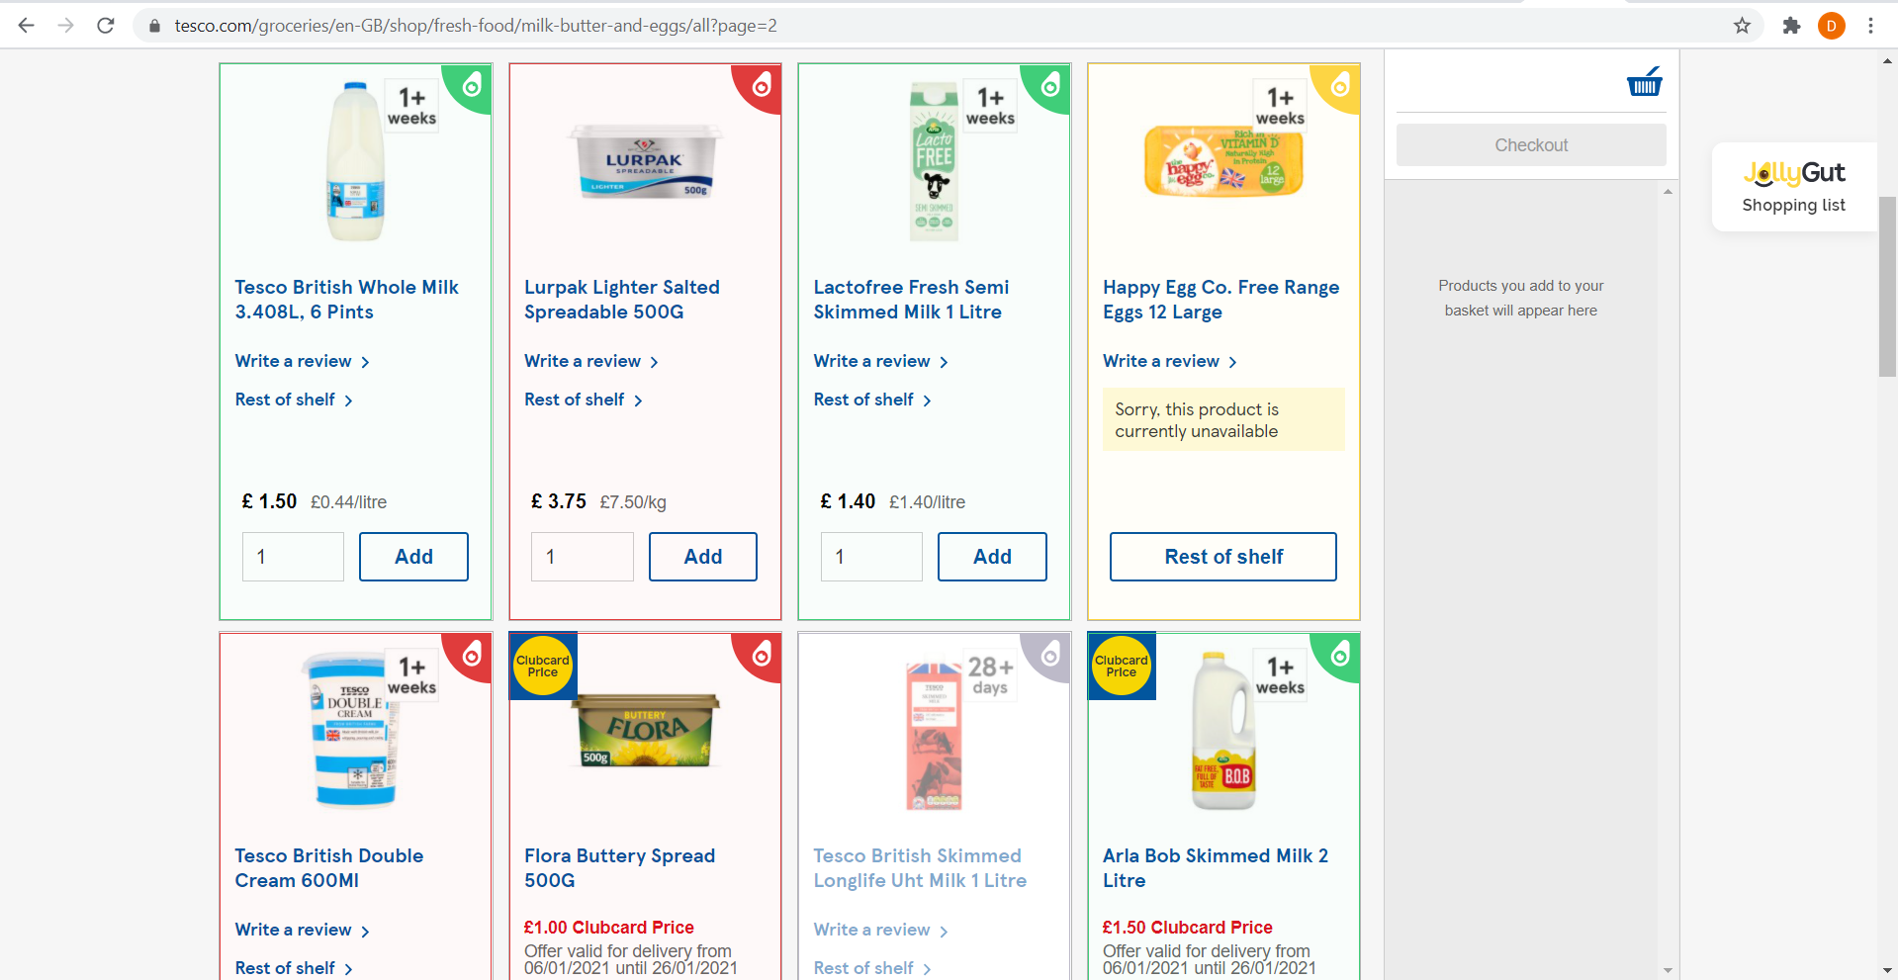Click the green JollyGut badge on Whole Milk

coord(472,85)
